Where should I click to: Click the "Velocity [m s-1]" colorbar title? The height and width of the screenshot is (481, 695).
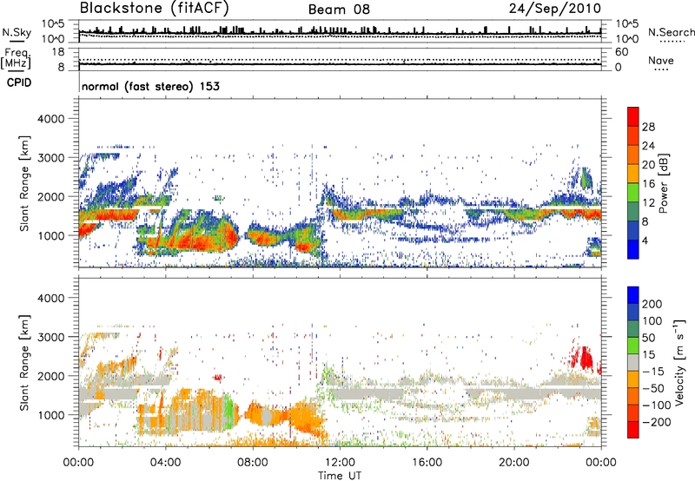(679, 363)
